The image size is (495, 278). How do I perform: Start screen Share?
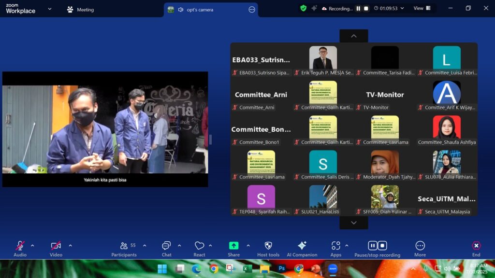pos(233,249)
